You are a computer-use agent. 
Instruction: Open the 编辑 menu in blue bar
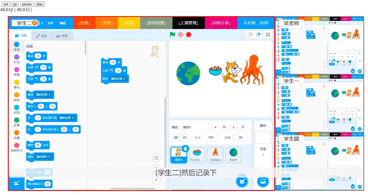tap(63, 23)
